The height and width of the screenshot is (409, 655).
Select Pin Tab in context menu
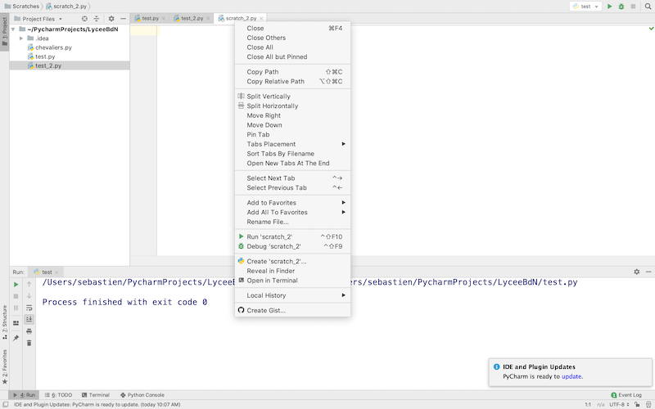pos(292,134)
